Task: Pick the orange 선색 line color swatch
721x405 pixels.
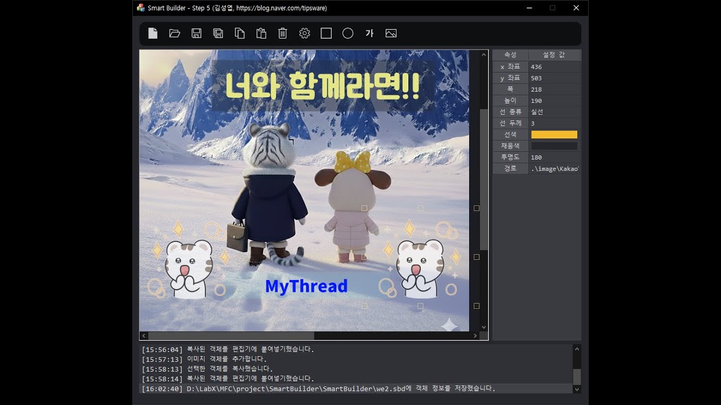Action: coord(554,134)
